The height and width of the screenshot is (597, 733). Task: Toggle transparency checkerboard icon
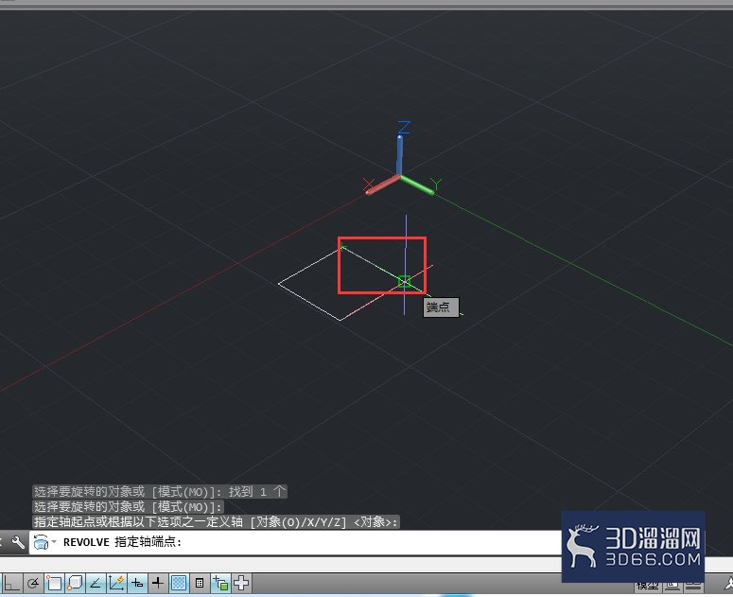(179, 583)
